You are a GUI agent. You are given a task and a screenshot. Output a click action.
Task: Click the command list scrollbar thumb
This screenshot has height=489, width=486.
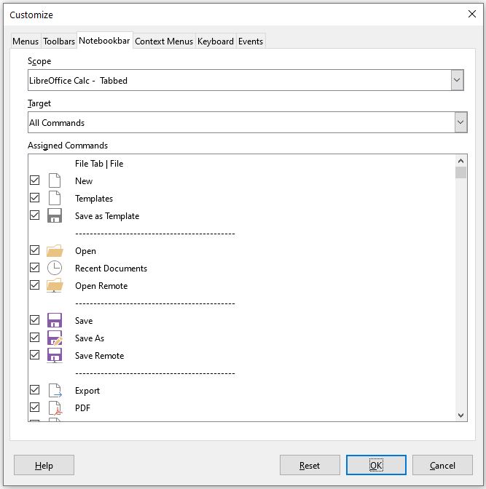460,172
